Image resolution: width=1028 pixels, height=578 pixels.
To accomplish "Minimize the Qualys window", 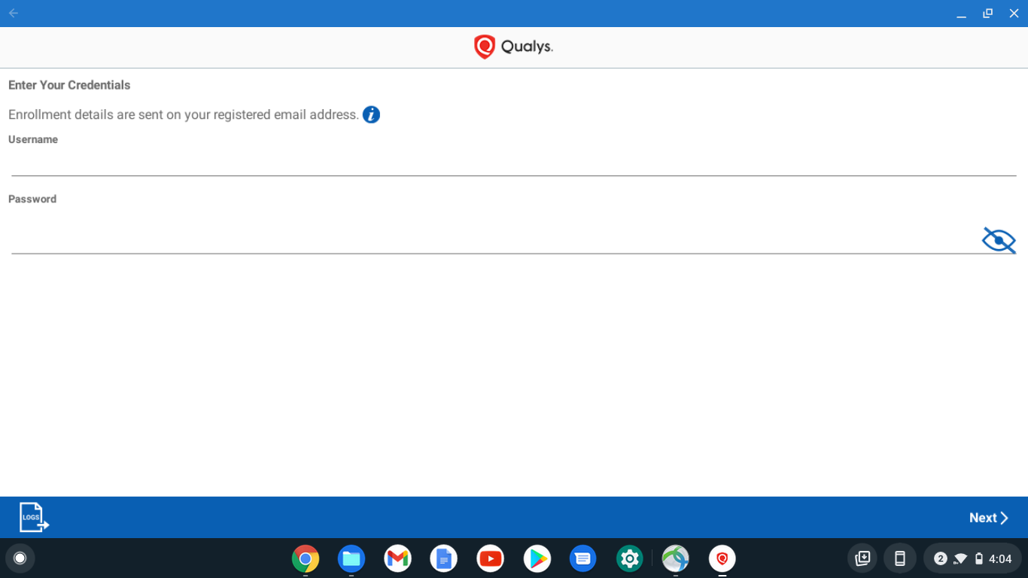I will tap(961, 14).
